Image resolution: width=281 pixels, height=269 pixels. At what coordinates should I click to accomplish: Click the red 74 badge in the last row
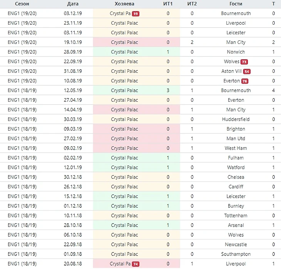[x=135, y=264]
